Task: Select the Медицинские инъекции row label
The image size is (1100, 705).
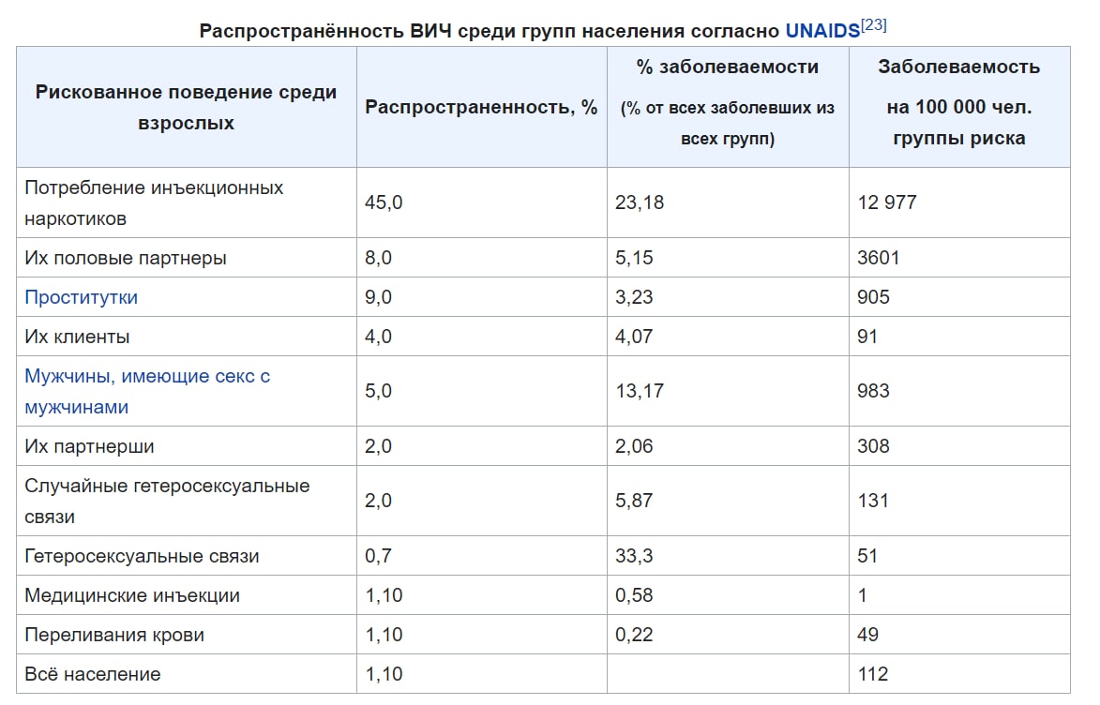Action: tap(187, 595)
